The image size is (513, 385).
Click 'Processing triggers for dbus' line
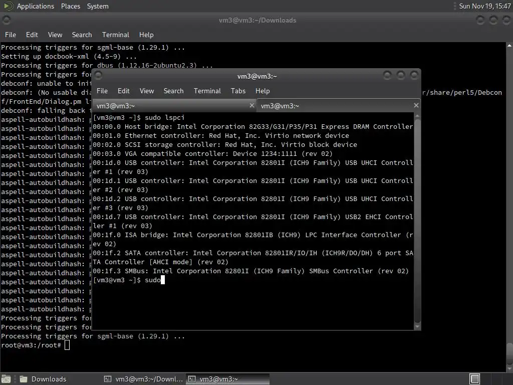coord(107,66)
